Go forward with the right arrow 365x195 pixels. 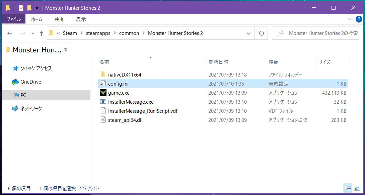(23, 33)
